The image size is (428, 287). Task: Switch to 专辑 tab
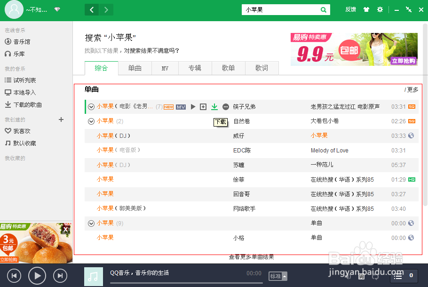[x=195, y=68]
